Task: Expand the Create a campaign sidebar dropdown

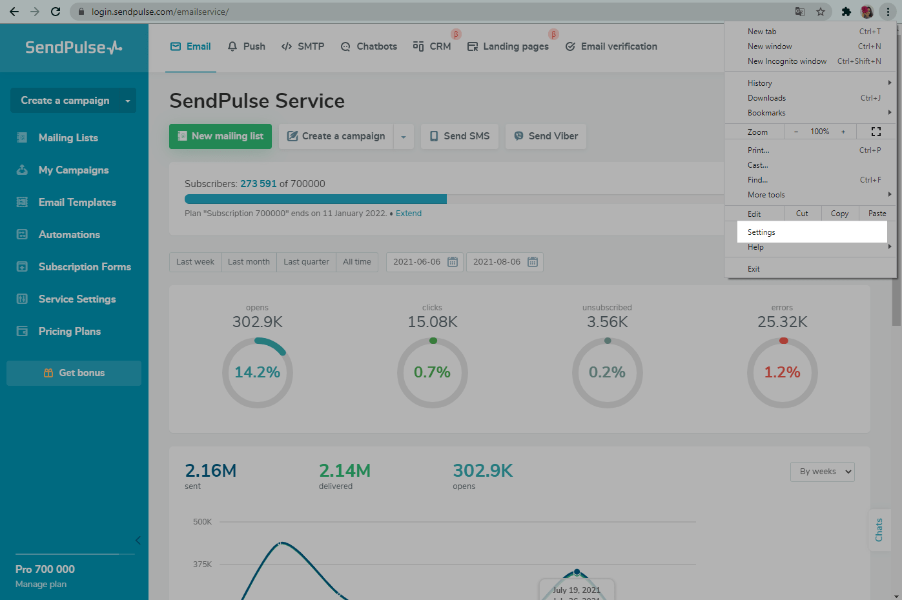Action: [127, 101]
